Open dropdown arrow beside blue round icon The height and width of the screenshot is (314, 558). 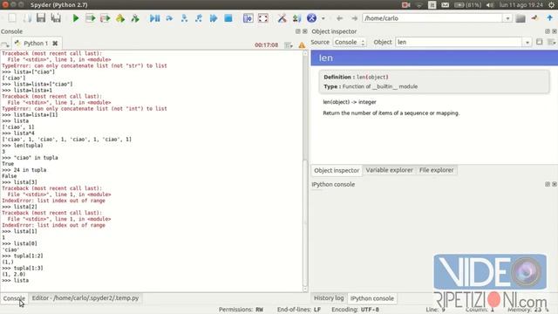[x=323, y=18]
